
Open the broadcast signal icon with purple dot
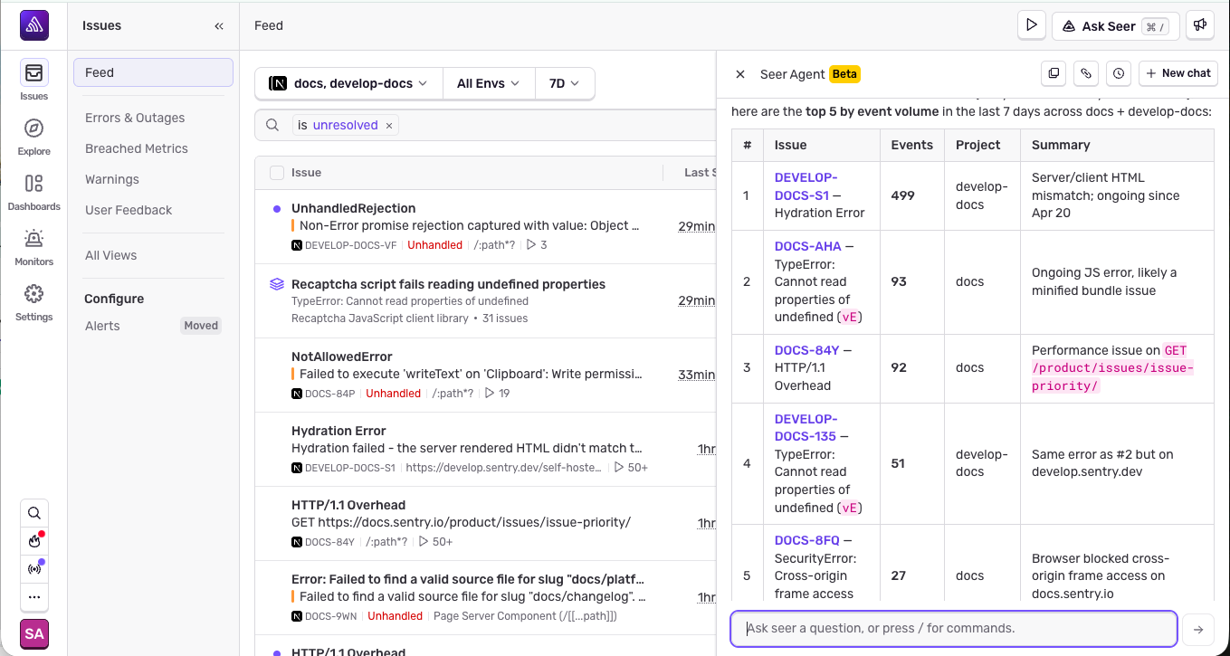click(x=34, y=569)
